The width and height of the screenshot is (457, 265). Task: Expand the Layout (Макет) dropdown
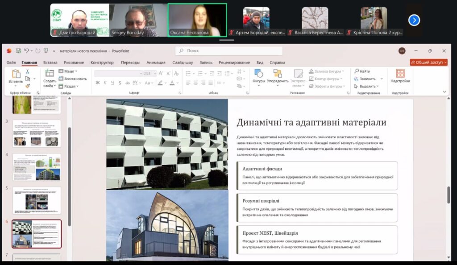click(x=68, y=71)
